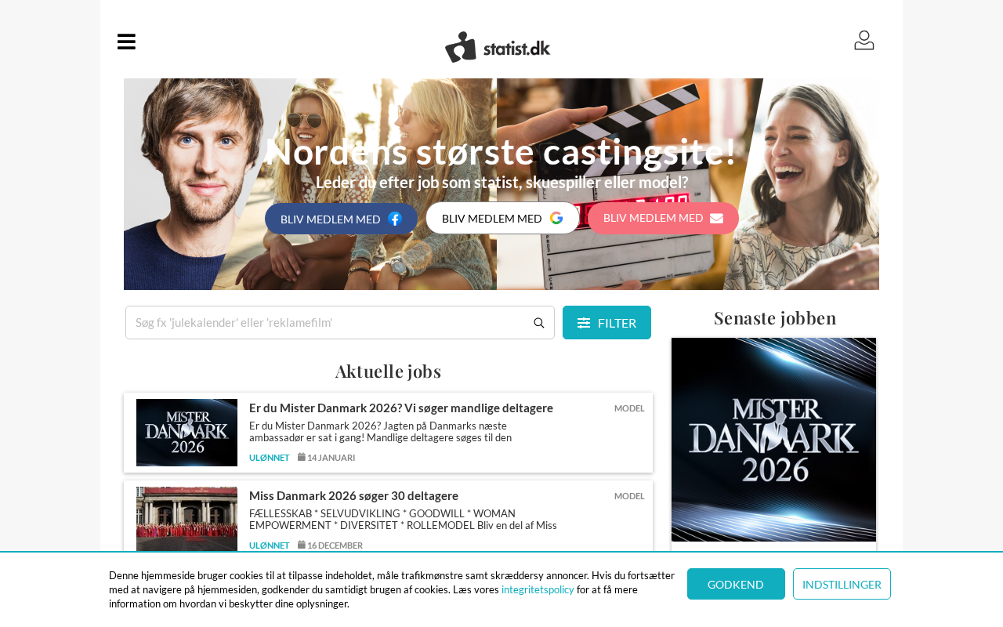
Task: Open the user profile icon
Action: [x=864, y=40]
